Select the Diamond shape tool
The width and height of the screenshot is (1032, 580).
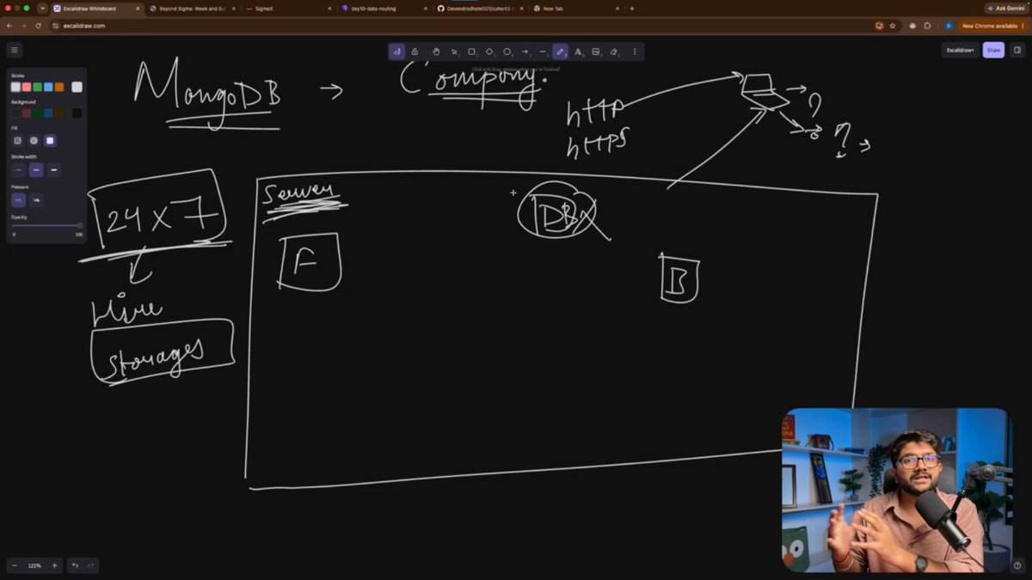coord(489,52)
